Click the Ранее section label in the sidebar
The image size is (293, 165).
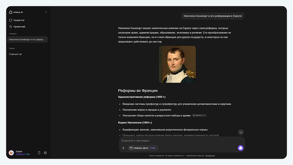(12, 48)
